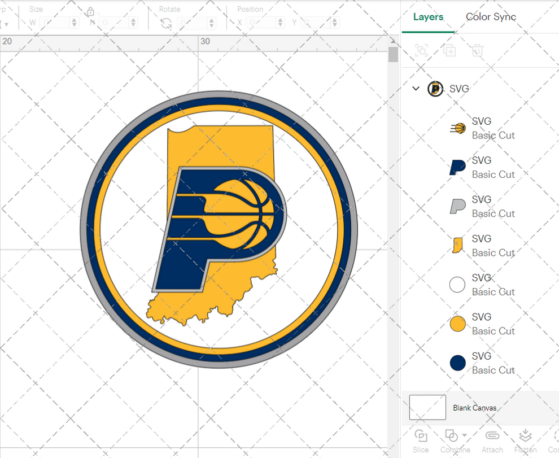Screen dimensions: 559x458
Task: Click the Group icon above the layers list
Action: [421, 50]
